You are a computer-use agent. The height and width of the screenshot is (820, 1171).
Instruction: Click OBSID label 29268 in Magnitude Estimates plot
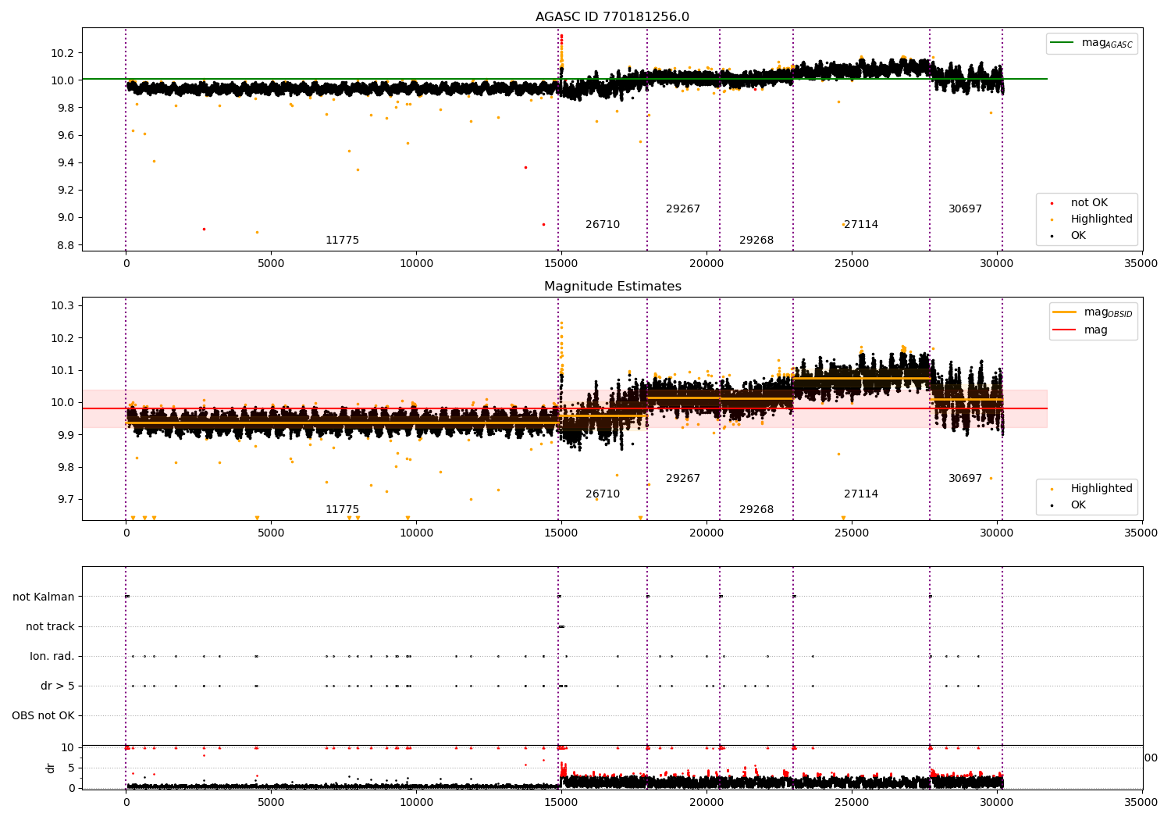756,510
